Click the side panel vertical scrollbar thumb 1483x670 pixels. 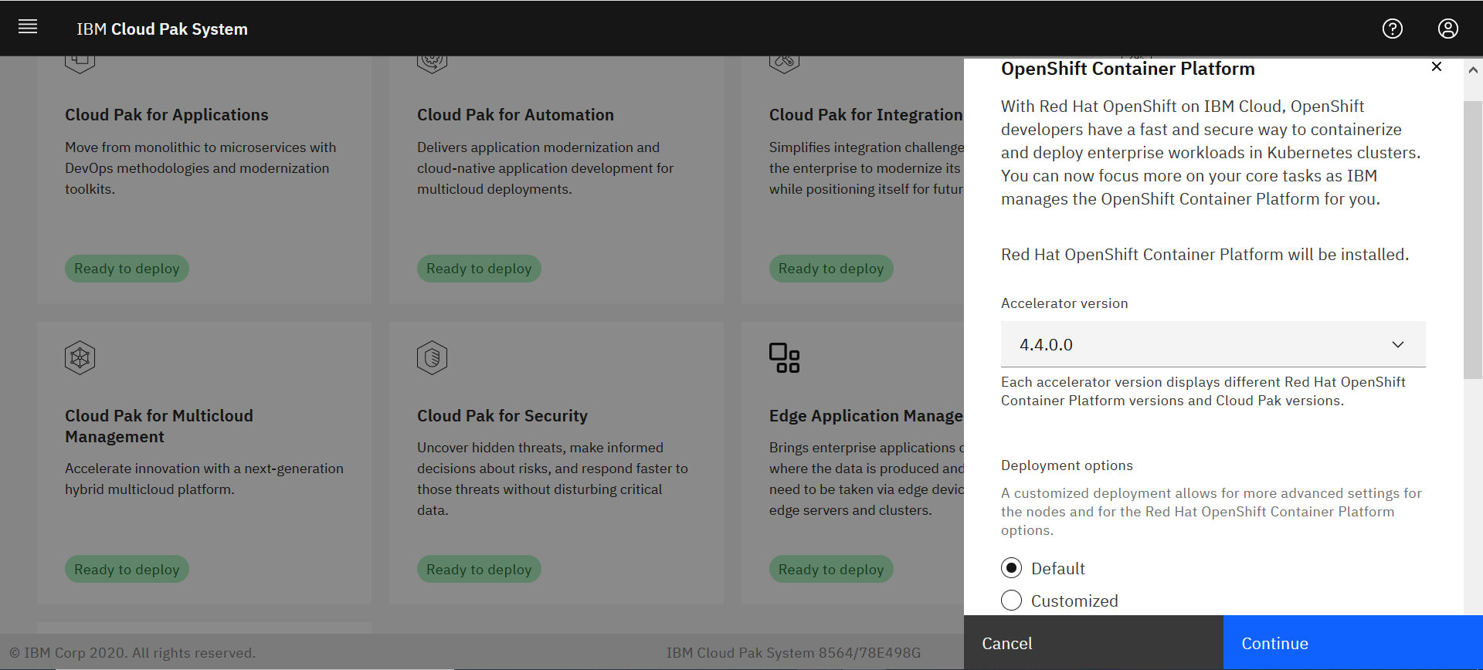(x=1472, y=239)
